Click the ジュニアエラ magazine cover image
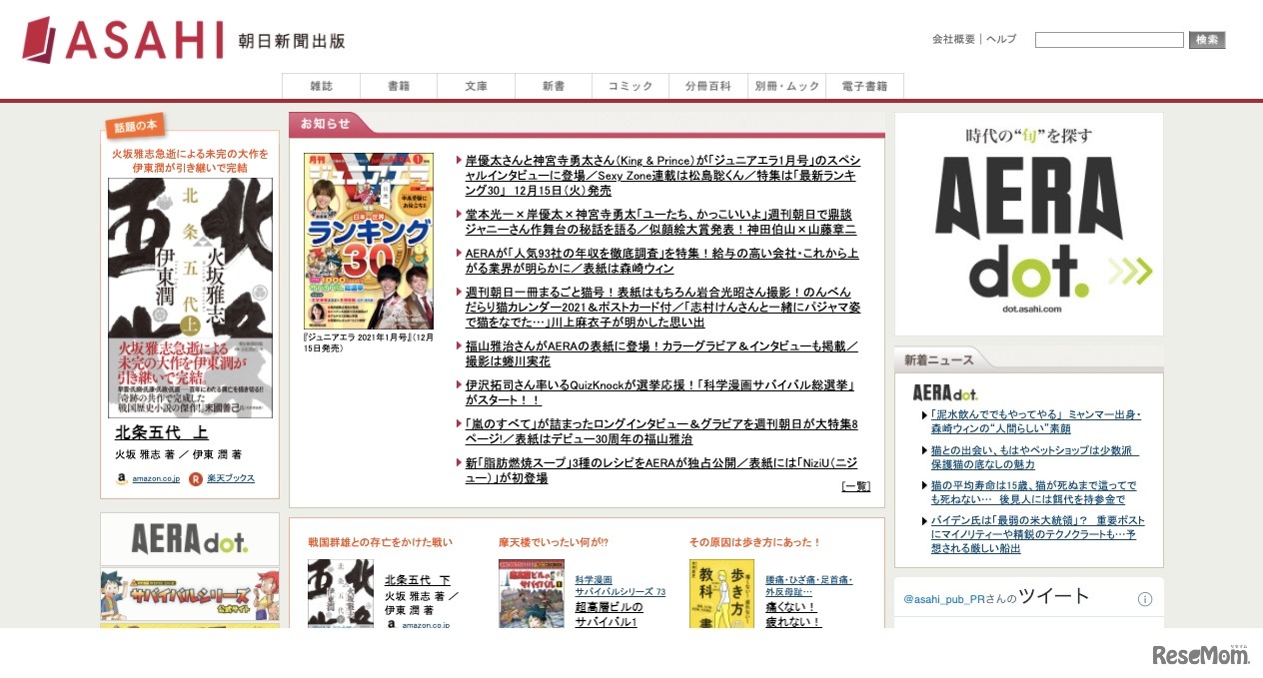 [369, 241]
